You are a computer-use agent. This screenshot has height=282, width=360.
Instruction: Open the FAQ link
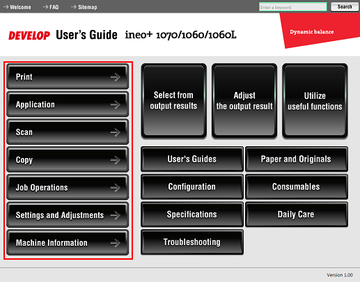click(51, 7)
